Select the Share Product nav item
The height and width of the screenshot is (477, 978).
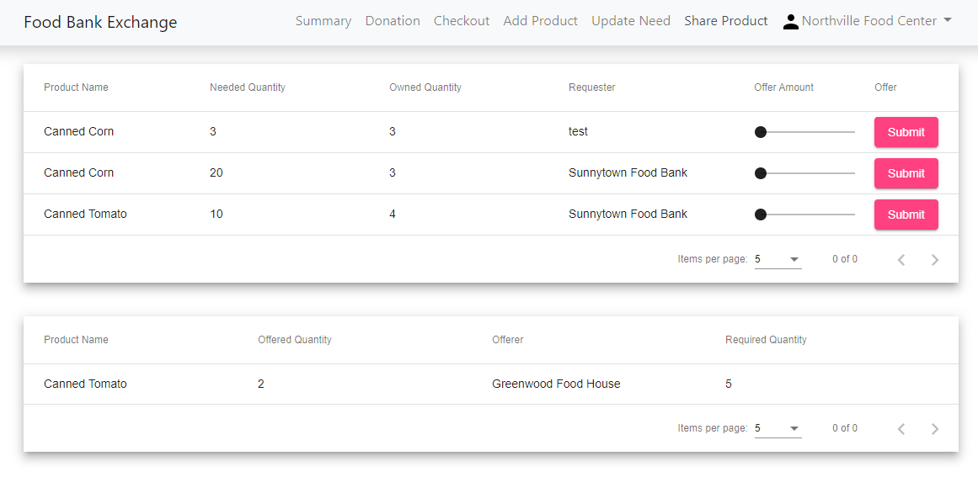point(726,21)
